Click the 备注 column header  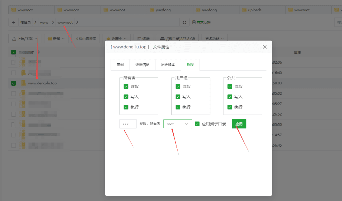[297, 52]
